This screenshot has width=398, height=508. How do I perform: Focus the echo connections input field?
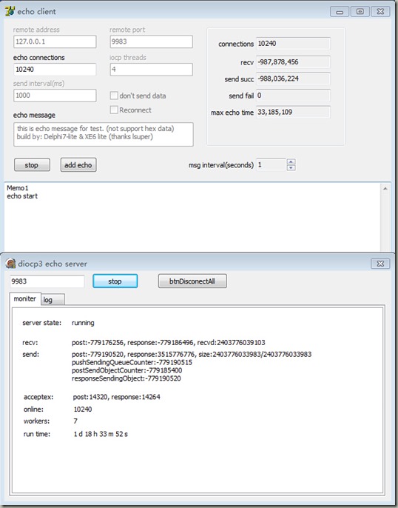55,70
